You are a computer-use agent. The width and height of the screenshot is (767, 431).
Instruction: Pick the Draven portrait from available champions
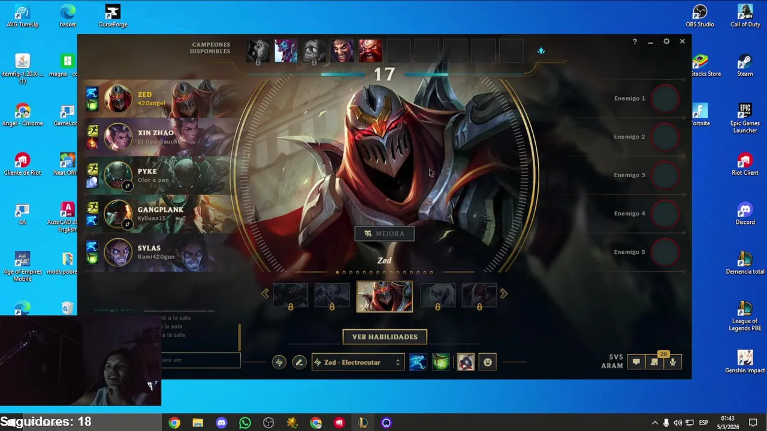click(342, 51)
